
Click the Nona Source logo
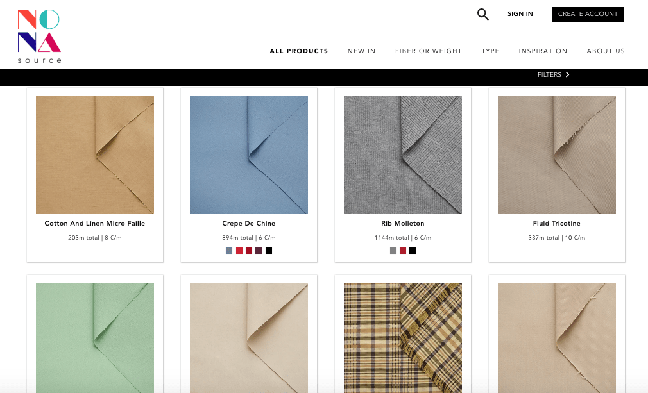(x=40, y=37)
